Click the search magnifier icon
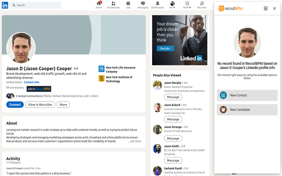 (14, 5)
